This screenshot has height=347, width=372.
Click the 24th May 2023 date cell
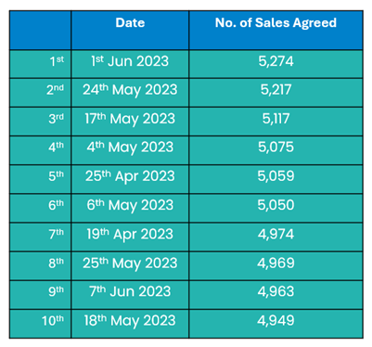(130, 93)
